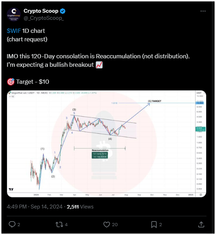Click the @_CryptoScoop_ handle
Screen dimensions: 216x235
click(44, 18)
